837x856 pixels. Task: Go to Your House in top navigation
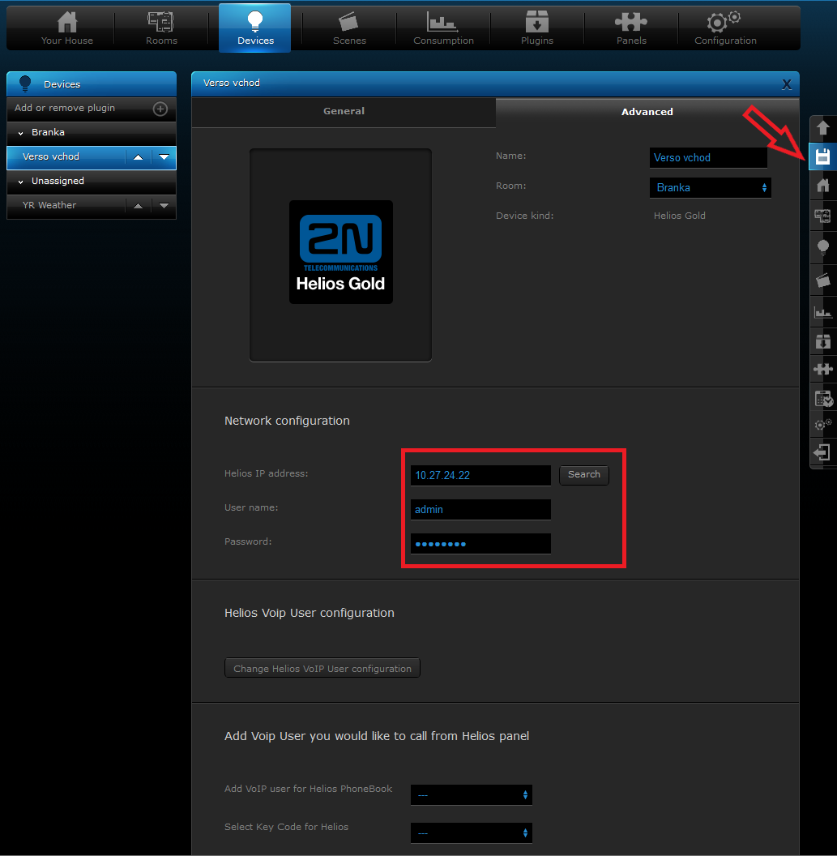click(x=67, y=28)
